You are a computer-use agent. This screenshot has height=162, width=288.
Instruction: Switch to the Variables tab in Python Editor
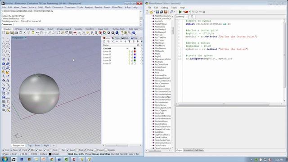coord(188,150)
